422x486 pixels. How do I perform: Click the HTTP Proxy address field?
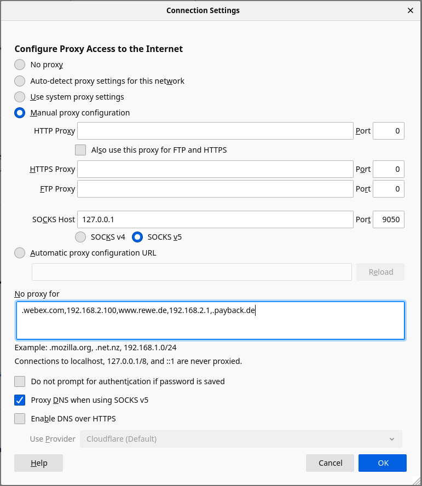coord(215,131)
